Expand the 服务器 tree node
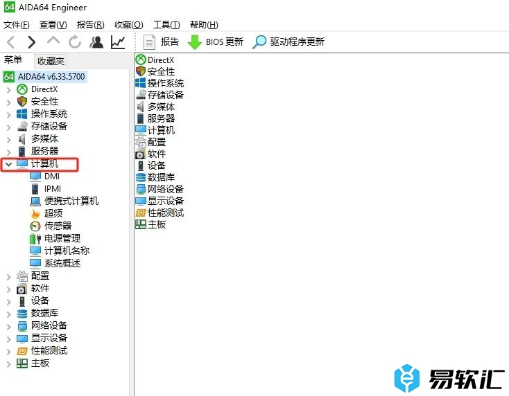 [x=9, y=152]
